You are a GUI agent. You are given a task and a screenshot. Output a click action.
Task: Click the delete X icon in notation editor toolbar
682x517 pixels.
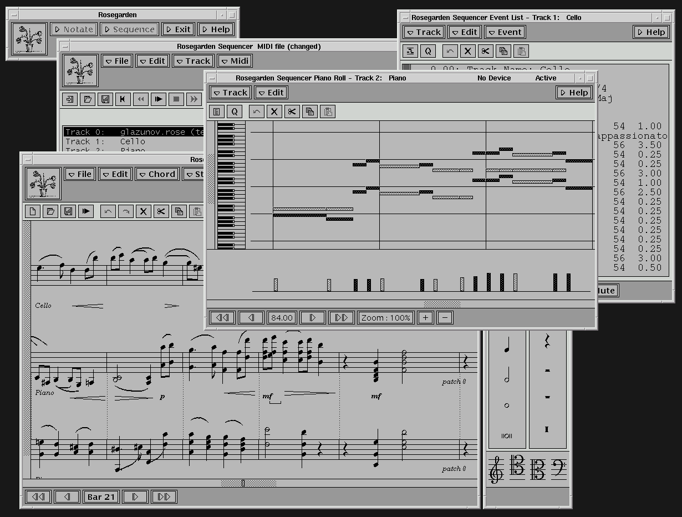144,211
